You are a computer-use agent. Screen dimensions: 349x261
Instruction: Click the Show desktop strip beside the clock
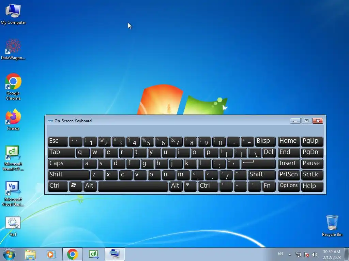[347, 254]
